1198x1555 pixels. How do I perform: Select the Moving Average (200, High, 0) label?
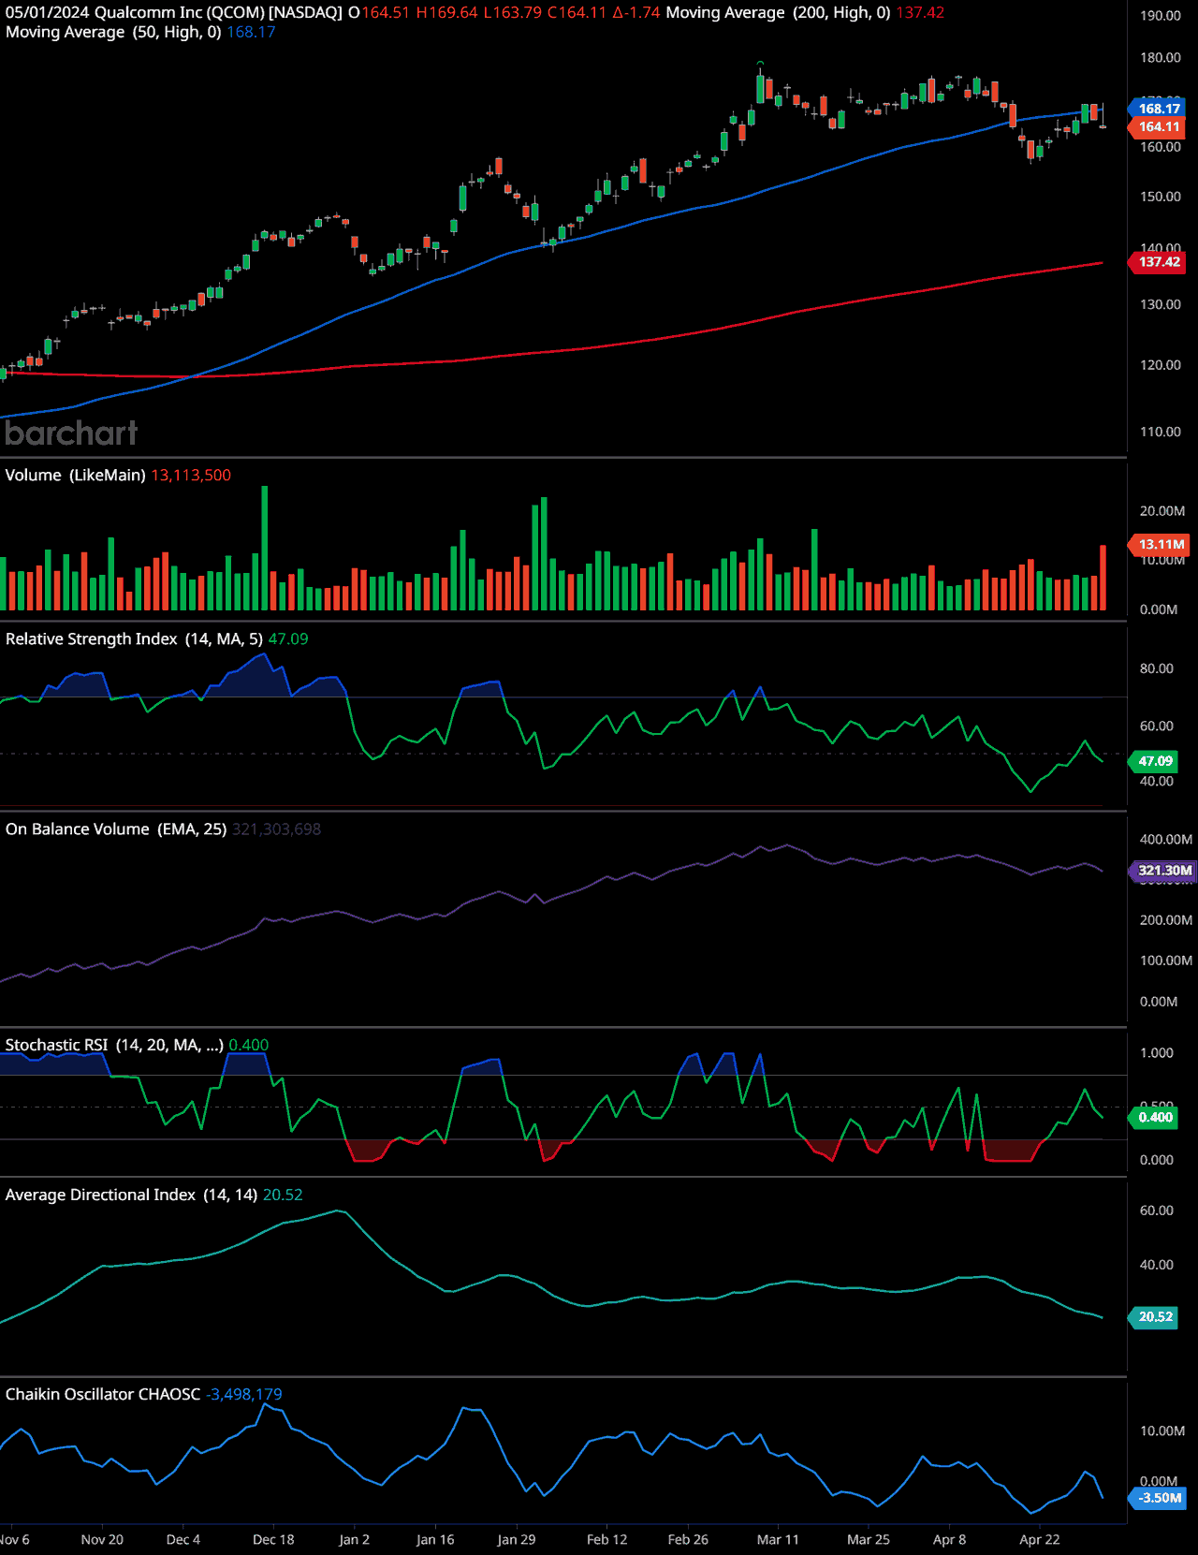778,13
